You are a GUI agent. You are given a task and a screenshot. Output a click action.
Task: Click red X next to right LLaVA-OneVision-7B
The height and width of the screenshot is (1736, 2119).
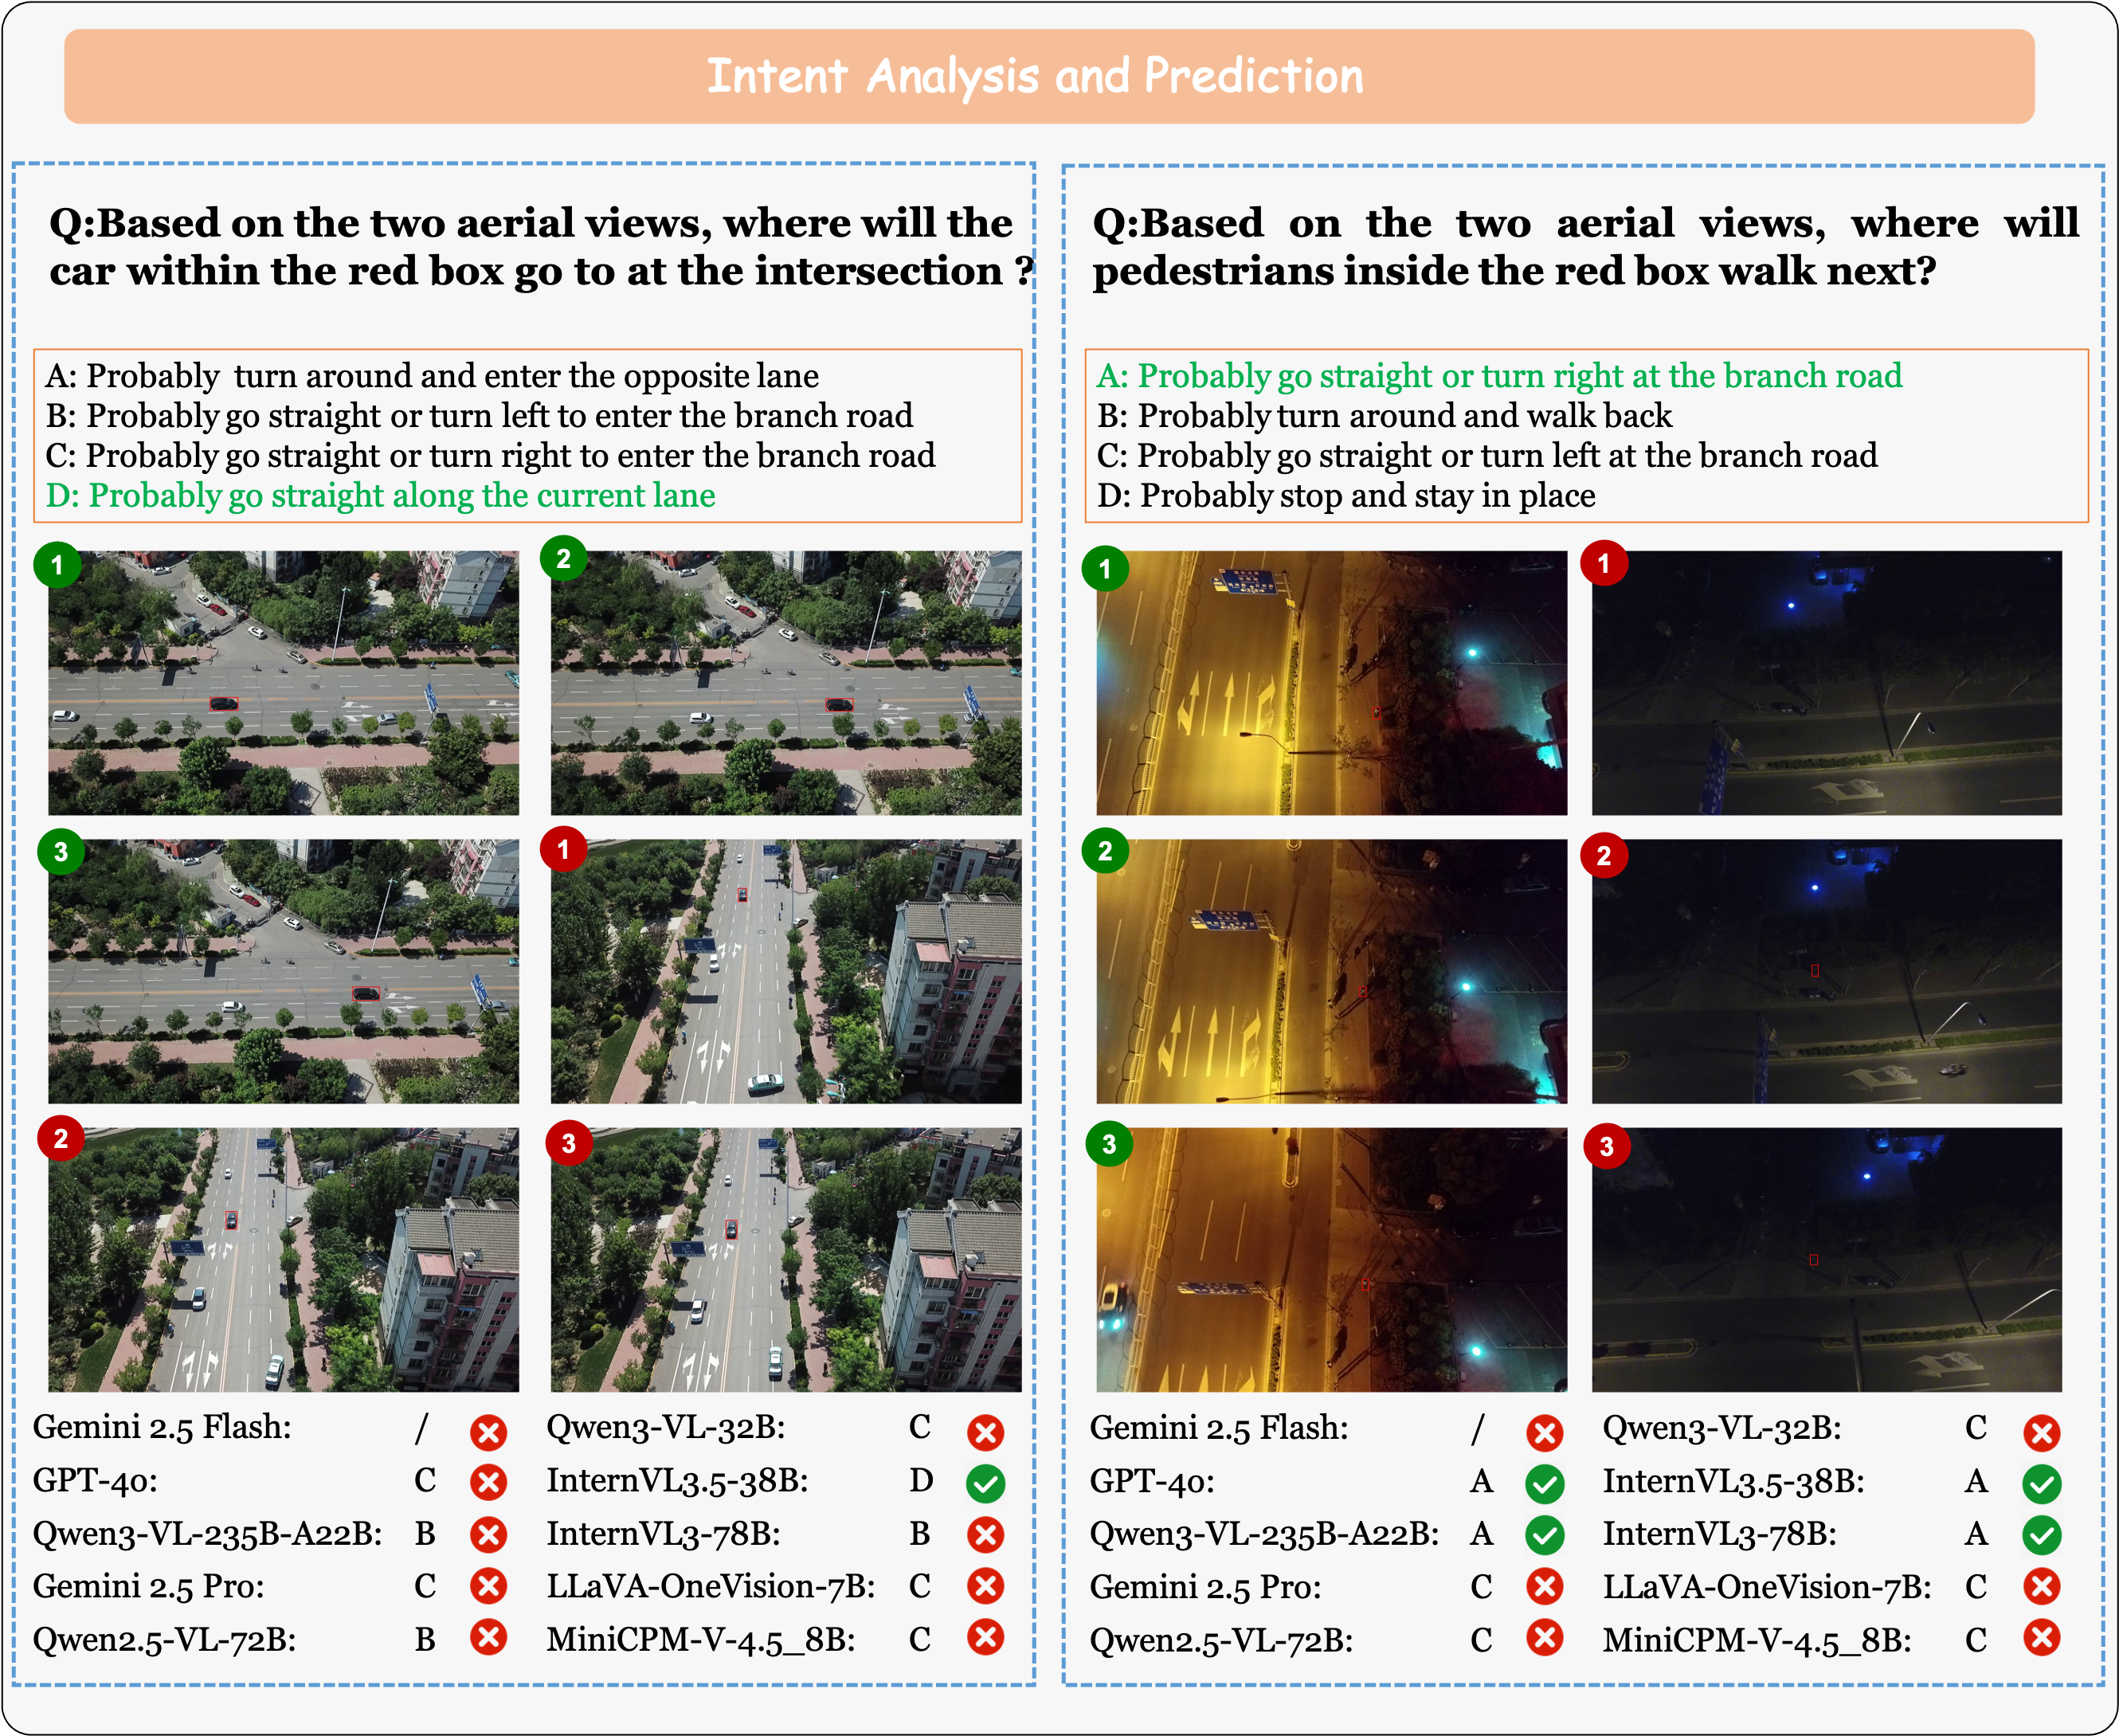point(2041,1586)
